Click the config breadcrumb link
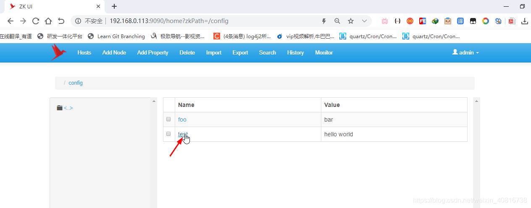The height and width of the screenshot is (208, 531). (x=76, y=83)
